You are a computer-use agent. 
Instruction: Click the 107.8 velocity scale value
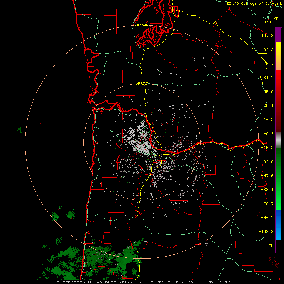pos(267,35)
